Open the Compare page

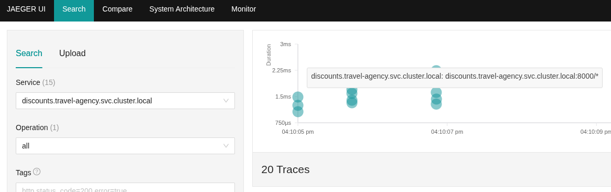117,9
